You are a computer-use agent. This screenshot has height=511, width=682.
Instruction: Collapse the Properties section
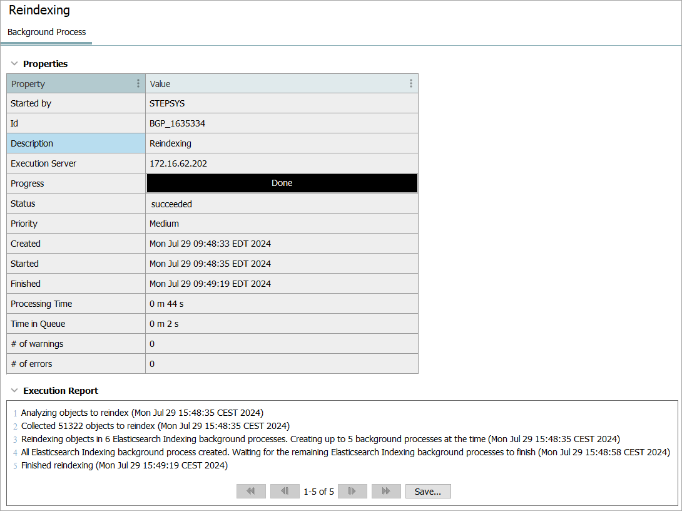[x=14, y=64]
